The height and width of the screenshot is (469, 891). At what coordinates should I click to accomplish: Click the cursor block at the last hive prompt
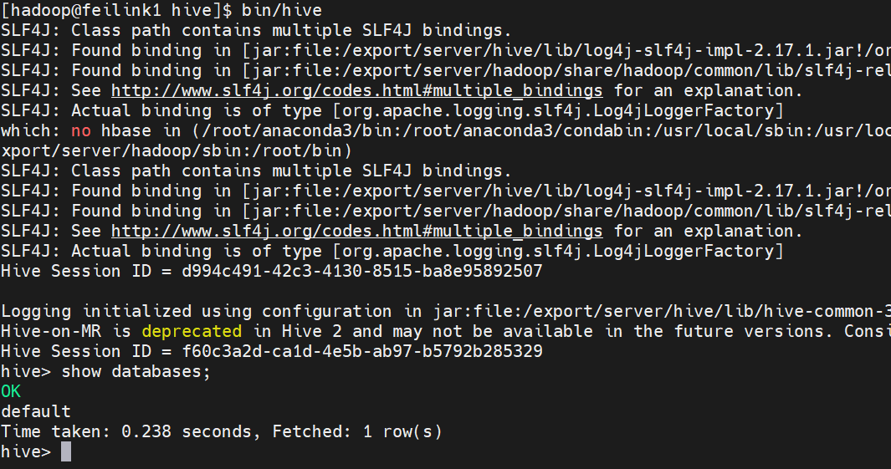(66, 451)
